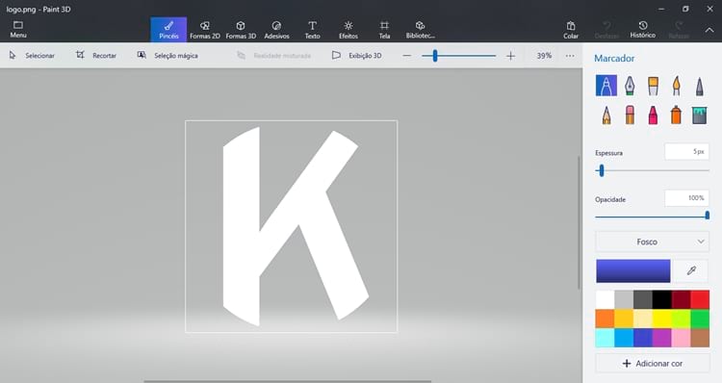Select the pink color swatch
The height and width of the screenshot is (383, 722).
click(681, 338)
